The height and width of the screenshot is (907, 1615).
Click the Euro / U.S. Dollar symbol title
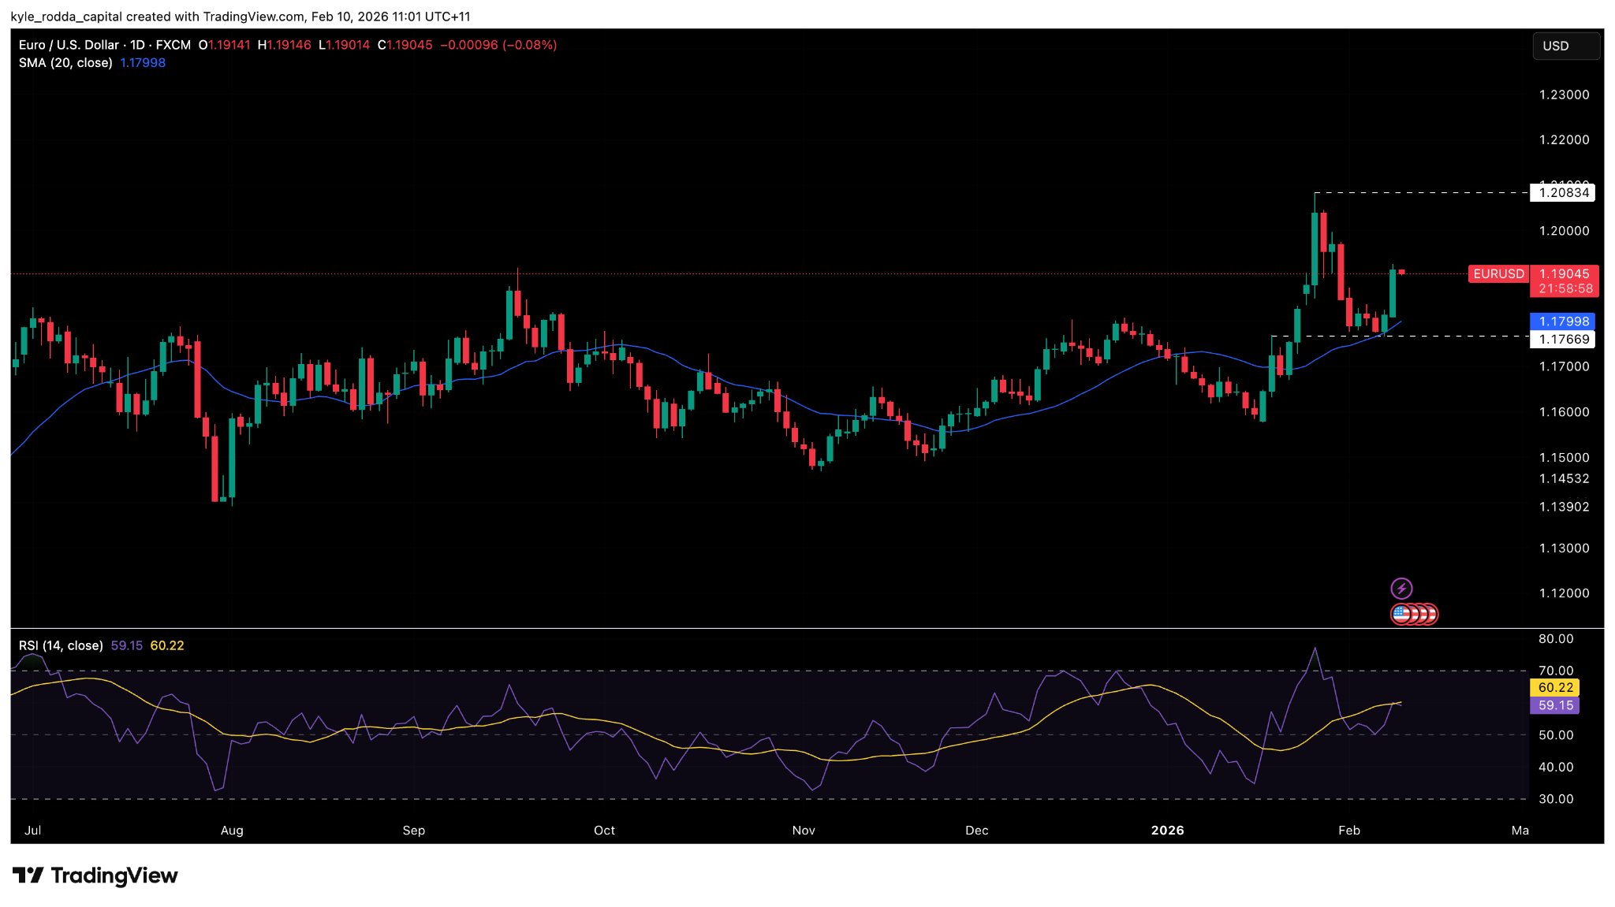(69, 45)
